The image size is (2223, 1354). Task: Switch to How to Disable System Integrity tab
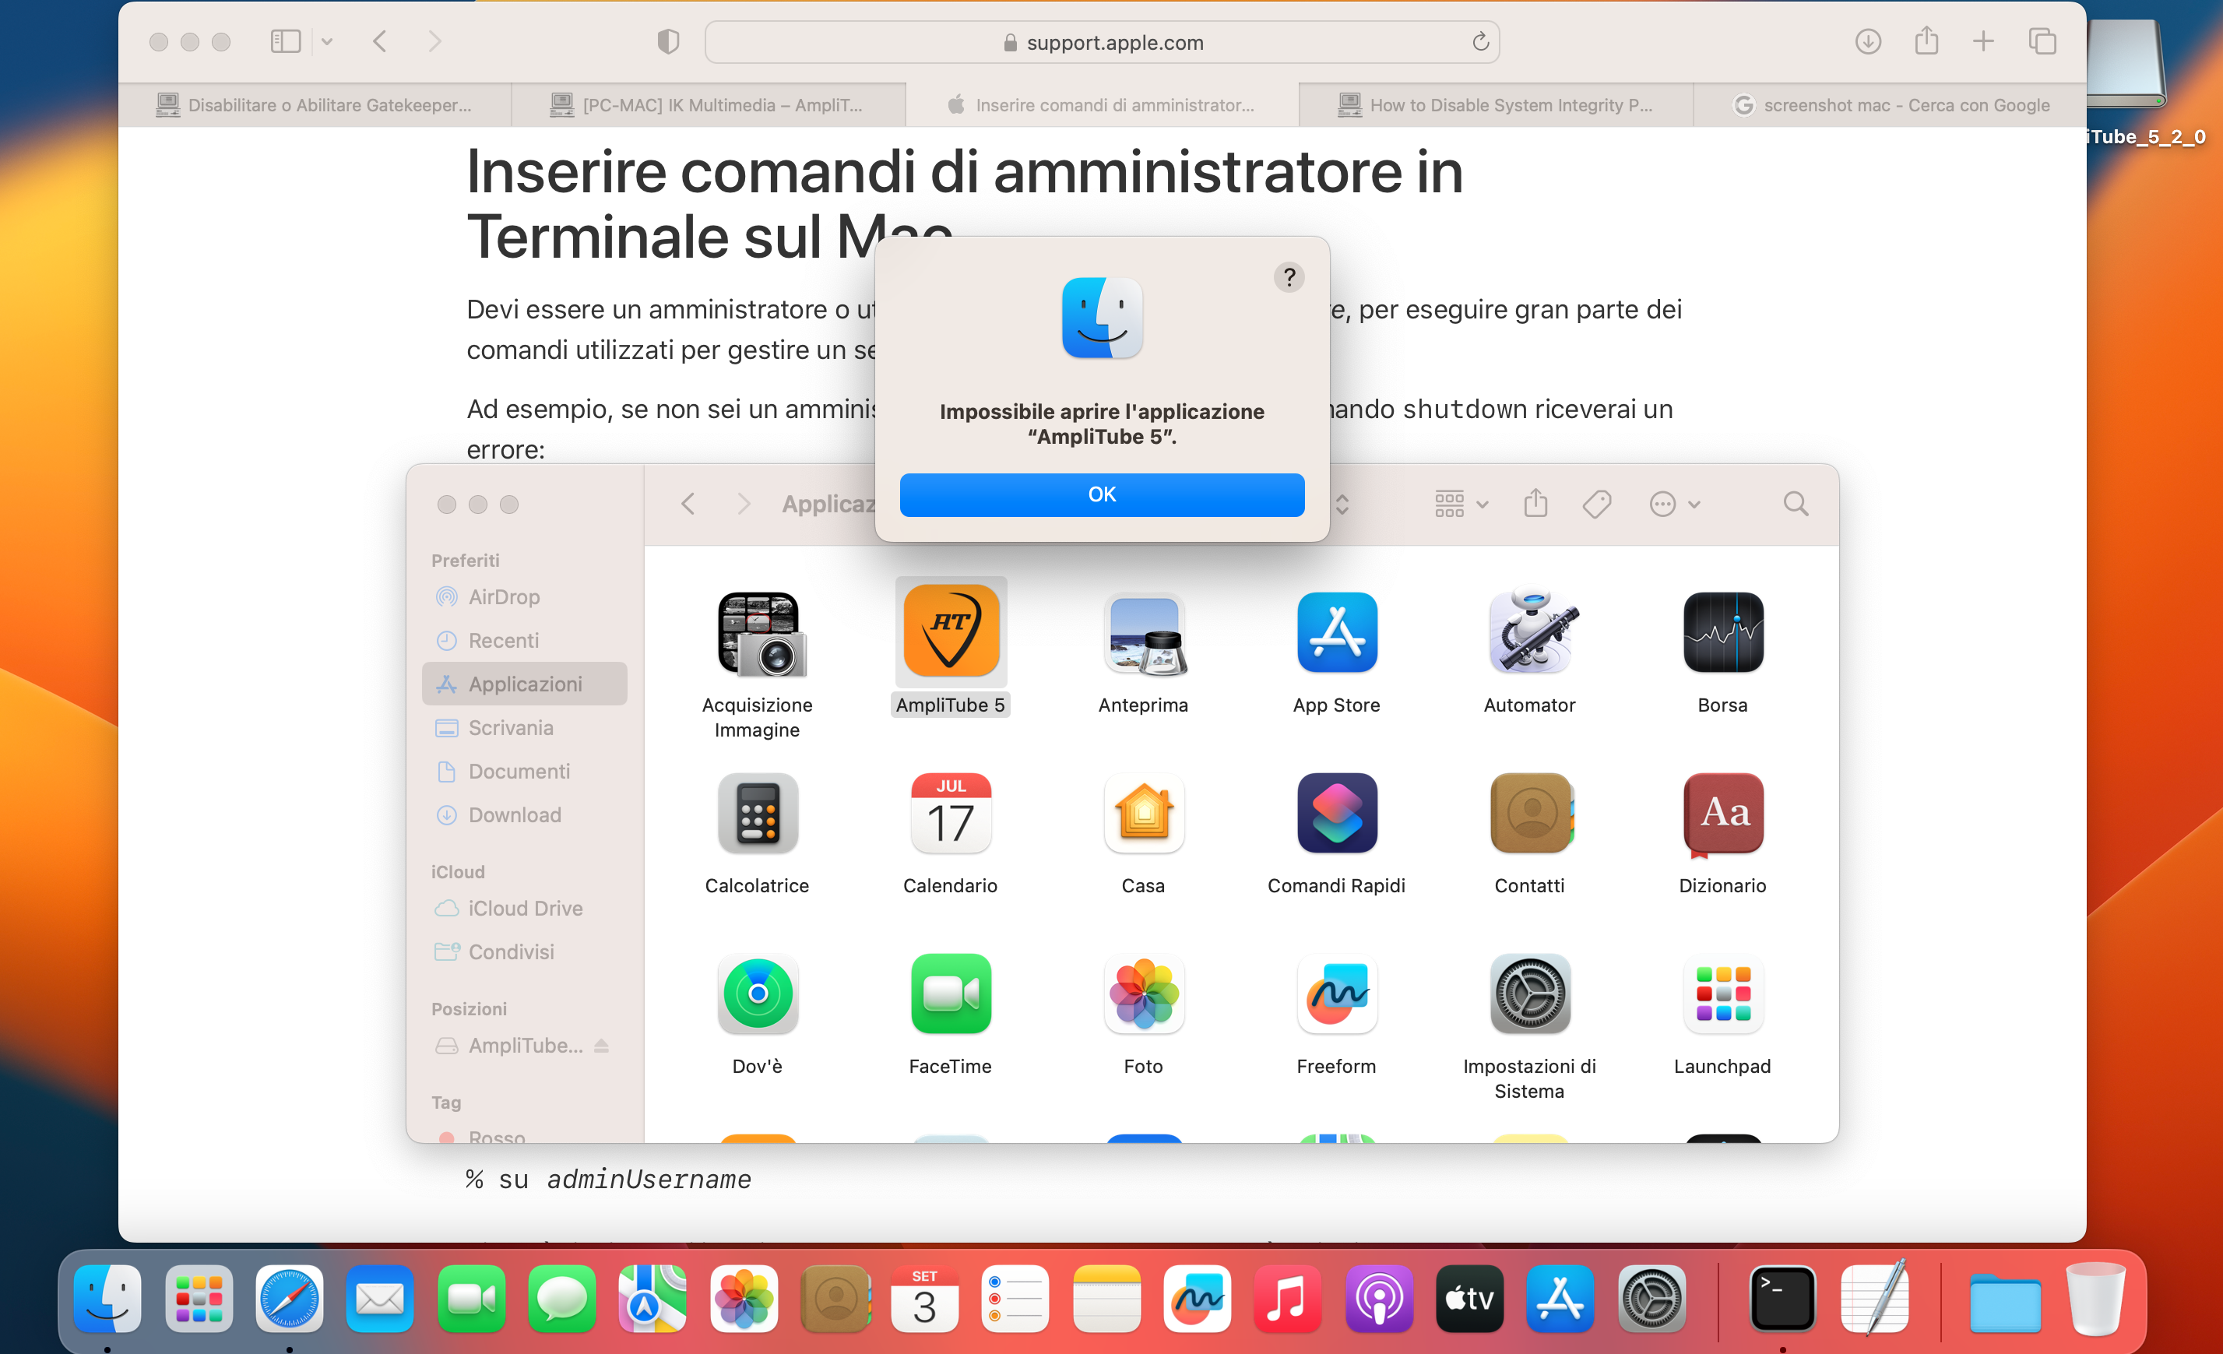[x=1496, y=104]
